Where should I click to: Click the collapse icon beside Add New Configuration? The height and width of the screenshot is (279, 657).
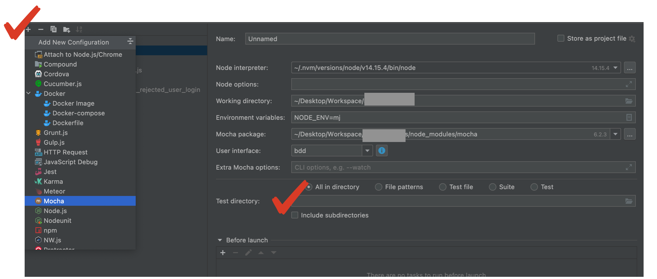pos(130,41)
